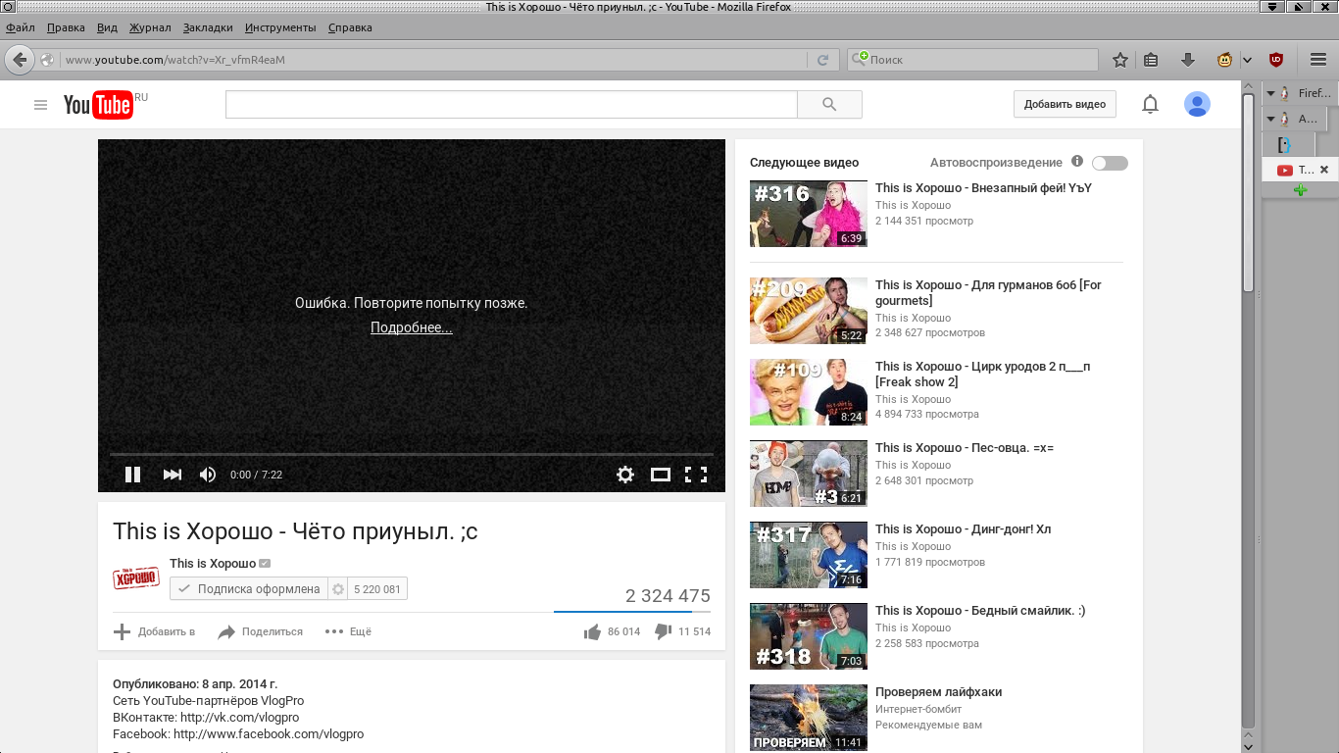
Task: Pause the video player
Action: coord(132,475)
